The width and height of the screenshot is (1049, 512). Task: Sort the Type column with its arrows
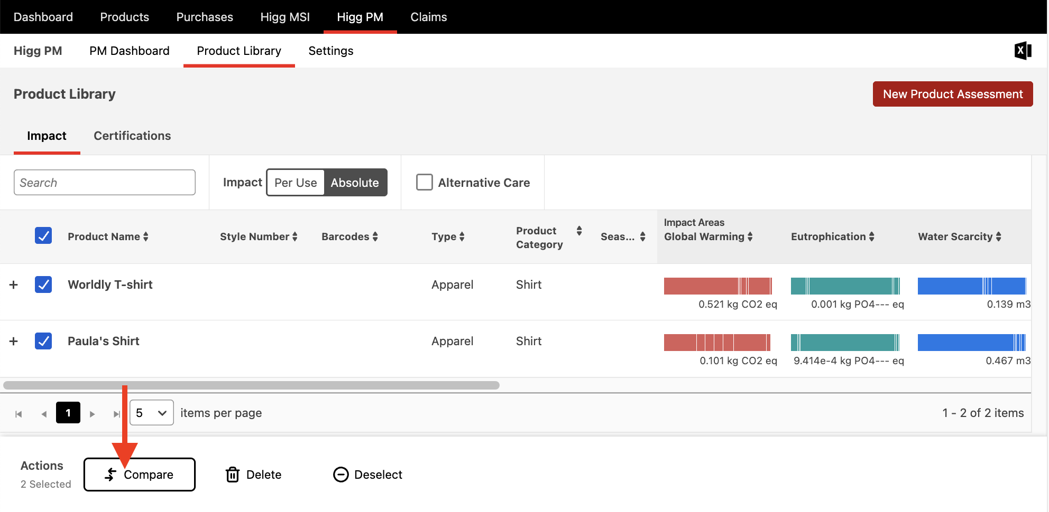[x=462, y=236]
